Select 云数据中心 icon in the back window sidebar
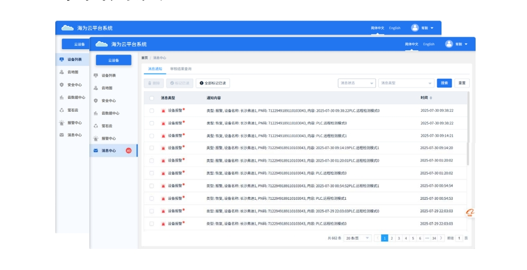The height and width of the screenshot is (270, 527). [62, 97]
